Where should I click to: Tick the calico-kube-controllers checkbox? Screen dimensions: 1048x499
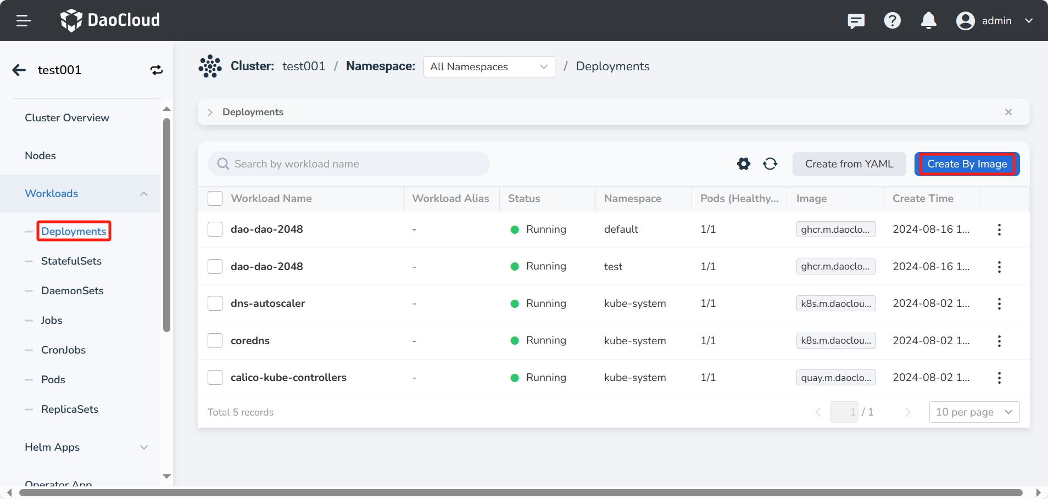[215, 378]
